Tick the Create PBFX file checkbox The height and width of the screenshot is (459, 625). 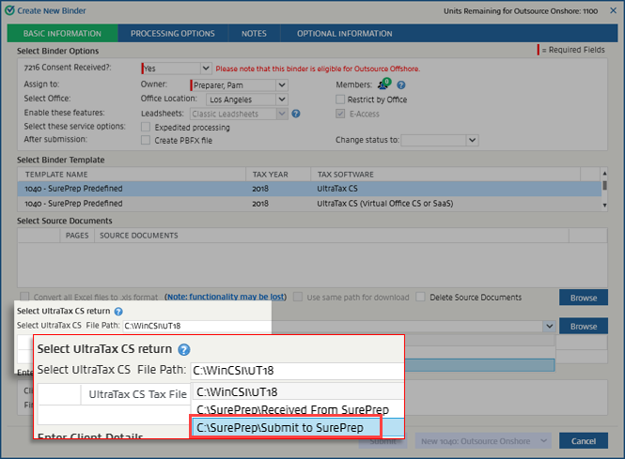tap(146, 140)
